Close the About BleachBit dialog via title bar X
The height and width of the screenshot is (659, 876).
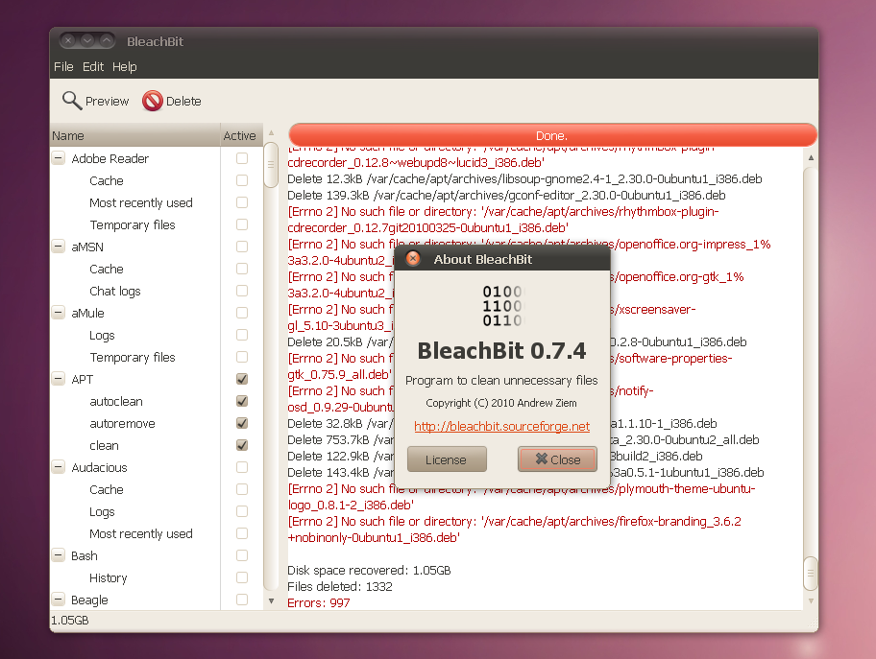(x=413, y=258)
